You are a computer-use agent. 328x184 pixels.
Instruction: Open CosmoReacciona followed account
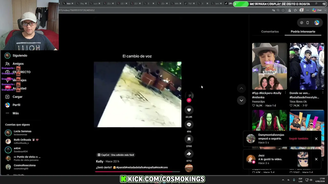23,167
